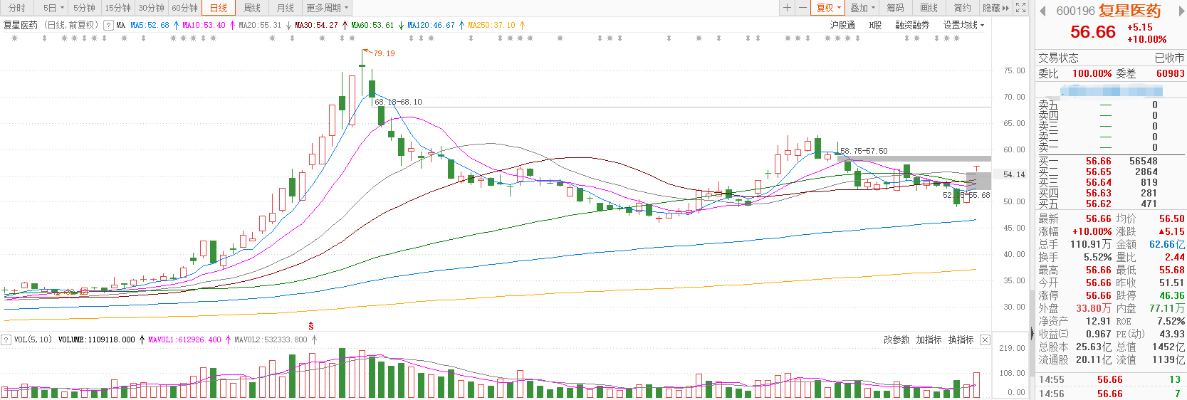The width and height of the screenshot is (1187, 400).
Task: Click the VOL indicator help question icon
Action: tap(6, 340)
